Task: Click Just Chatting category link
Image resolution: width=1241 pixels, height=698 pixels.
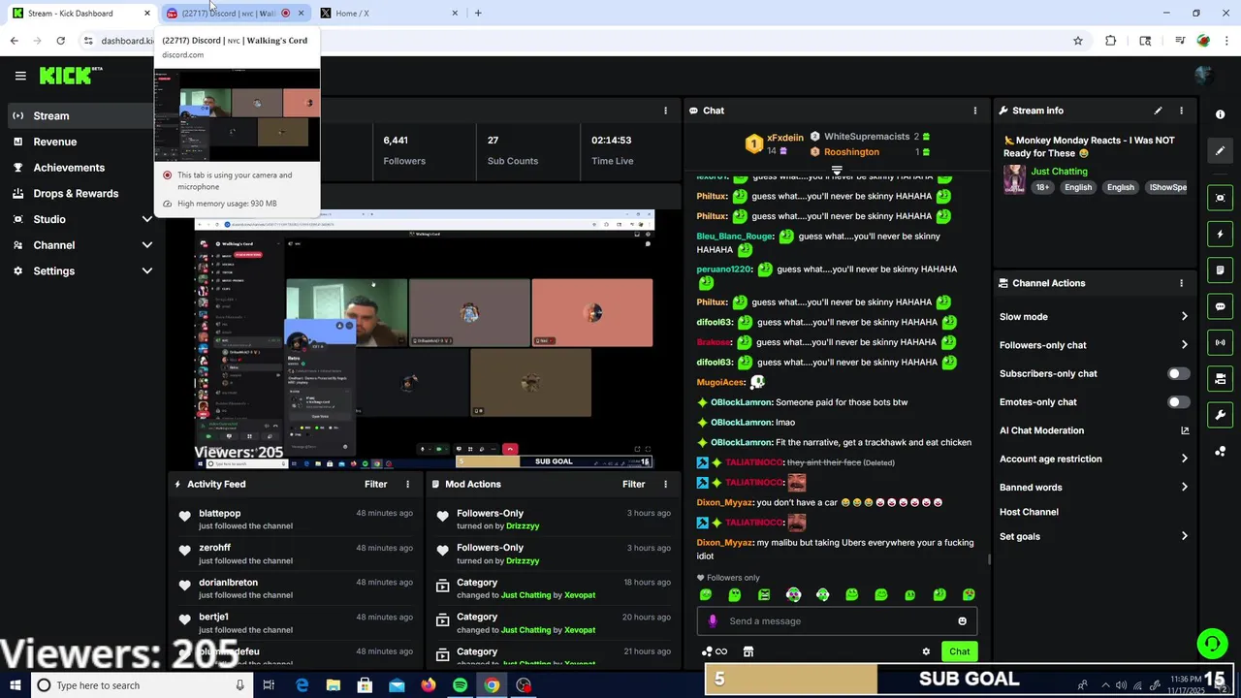Action: pyautogui.click(x=1059, y=172)
